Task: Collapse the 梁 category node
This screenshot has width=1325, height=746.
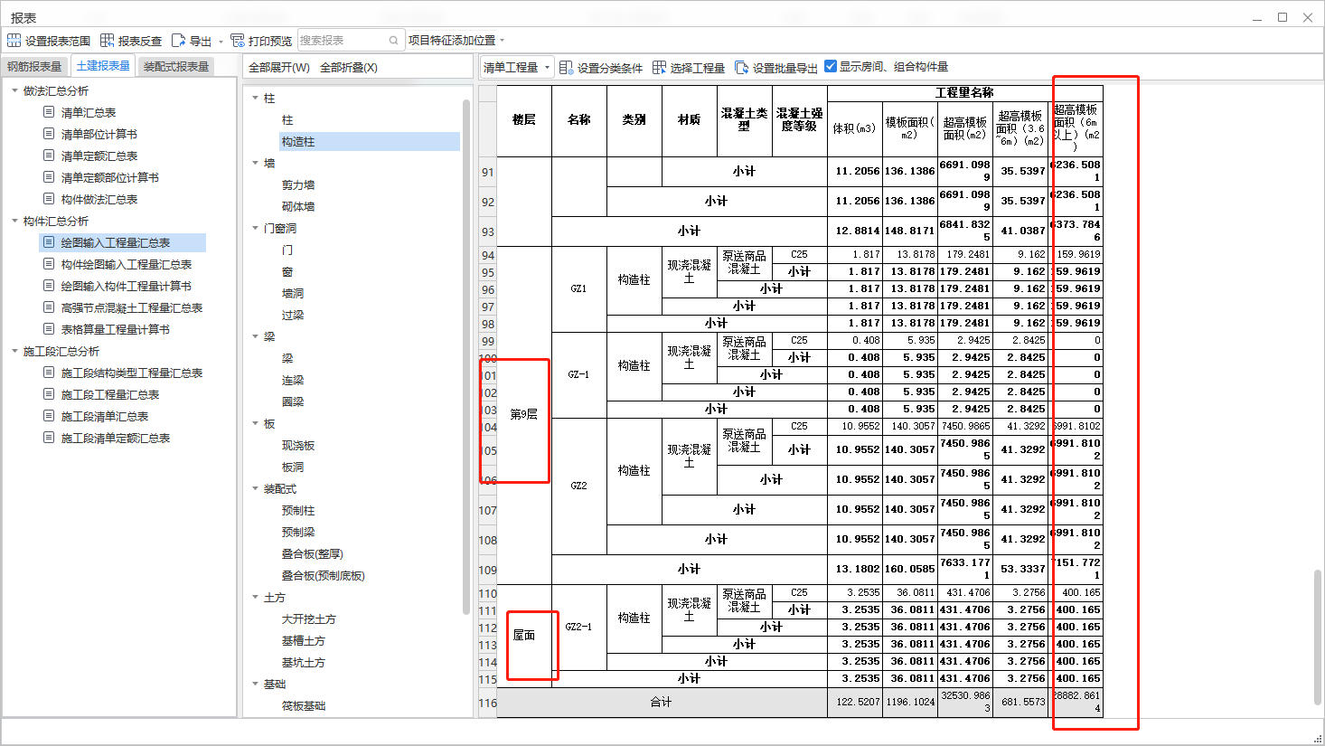Action: tap(255, 336)
